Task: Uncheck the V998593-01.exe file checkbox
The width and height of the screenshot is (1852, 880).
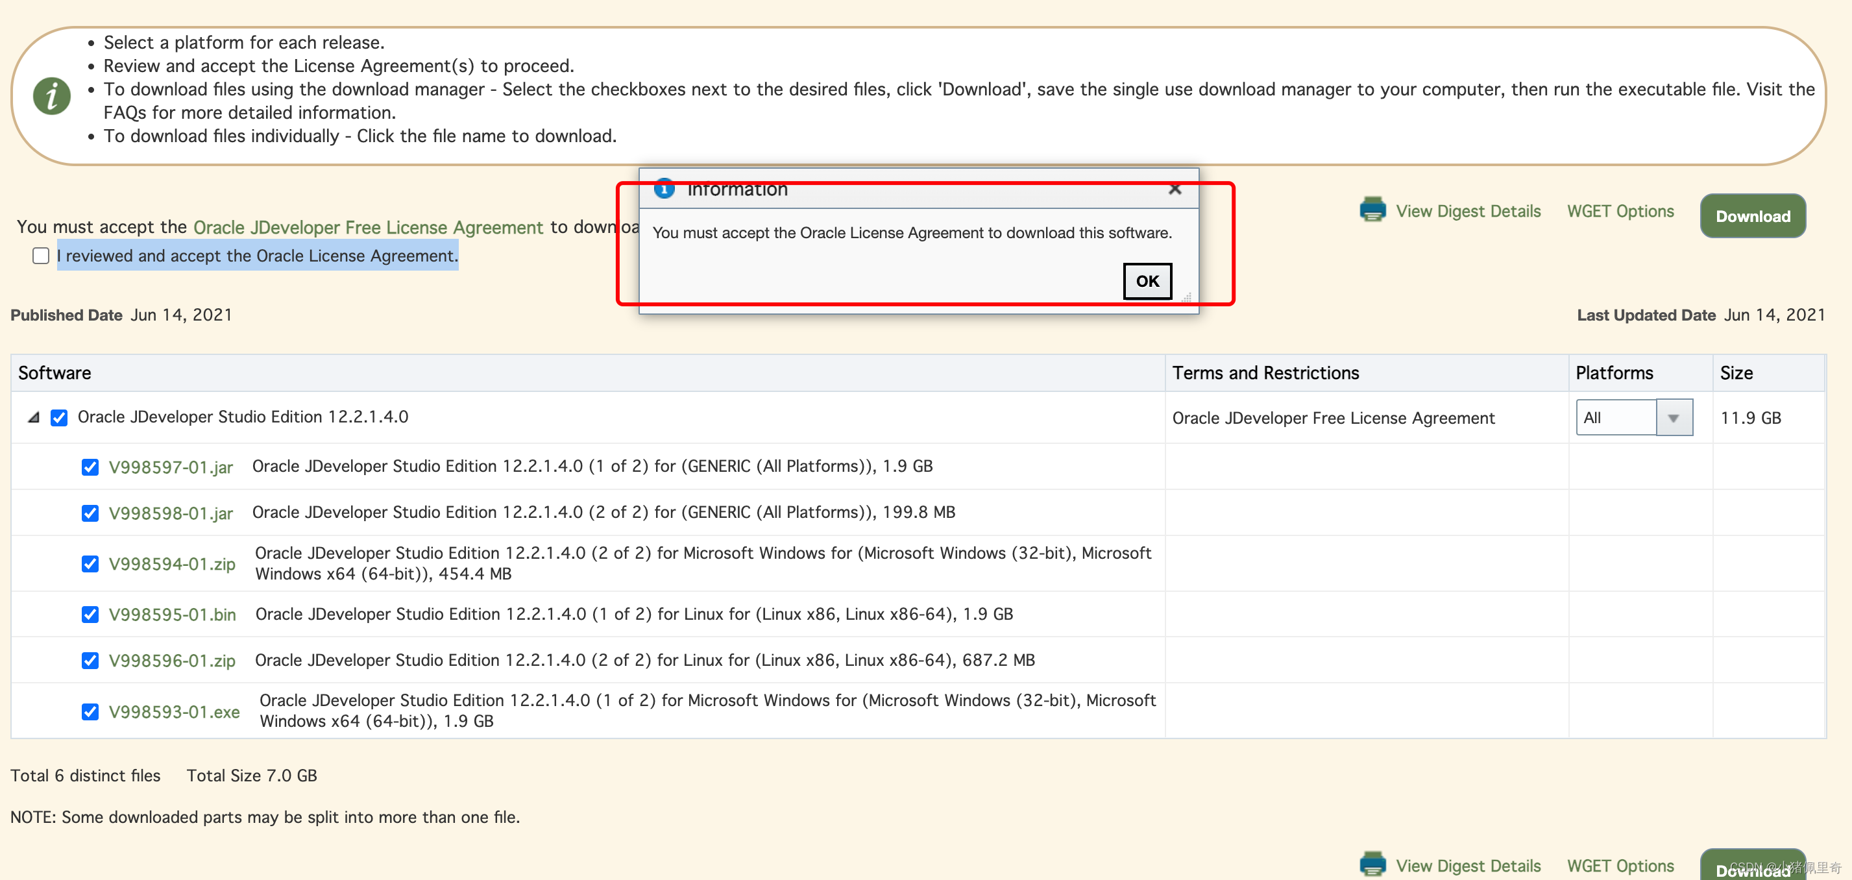Action: click(90, 712)
